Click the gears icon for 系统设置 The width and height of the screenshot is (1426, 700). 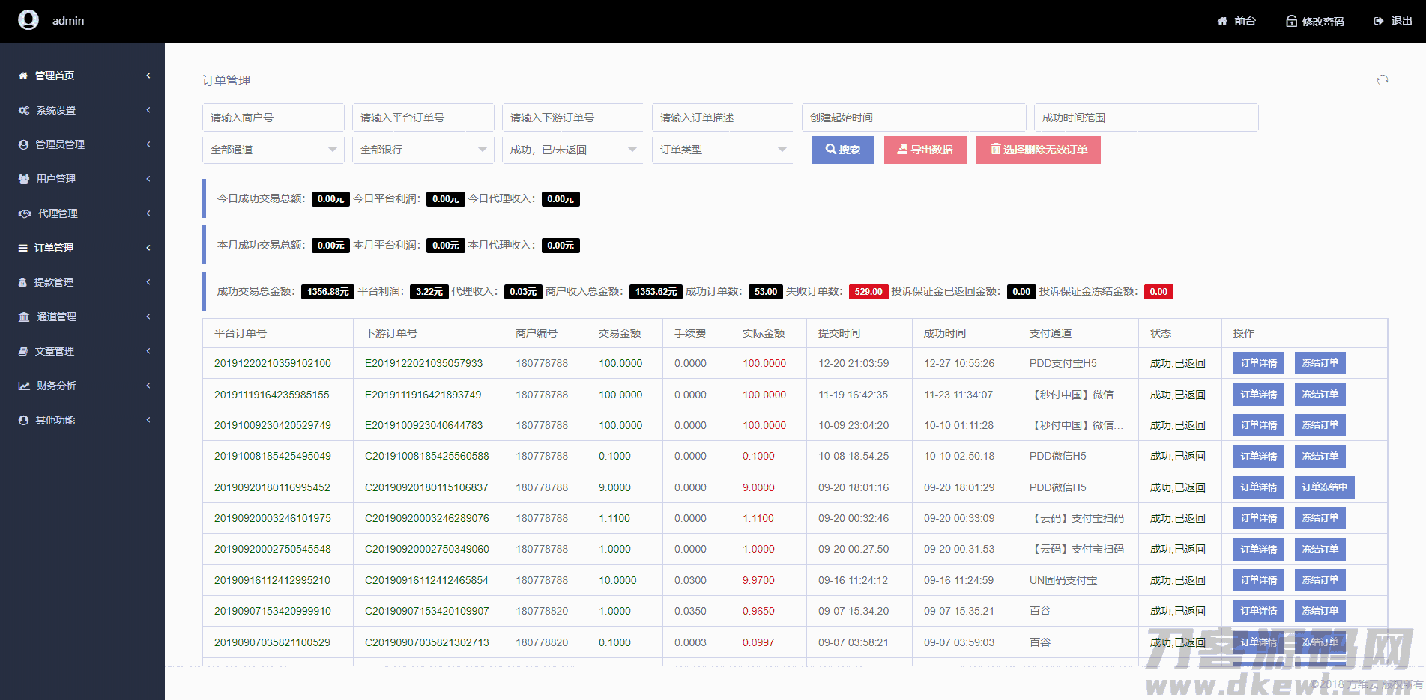point(24,110)
